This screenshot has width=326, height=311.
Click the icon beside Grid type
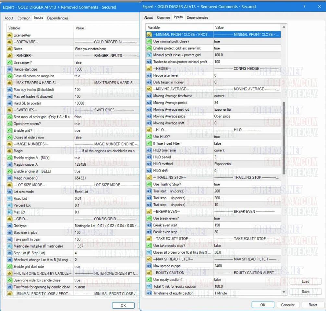pos(9,226)
